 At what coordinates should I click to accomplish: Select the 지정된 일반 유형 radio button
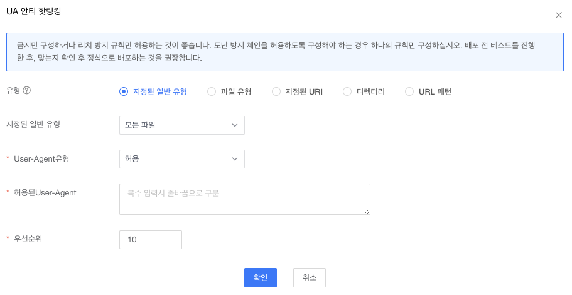tap(124, 91)
